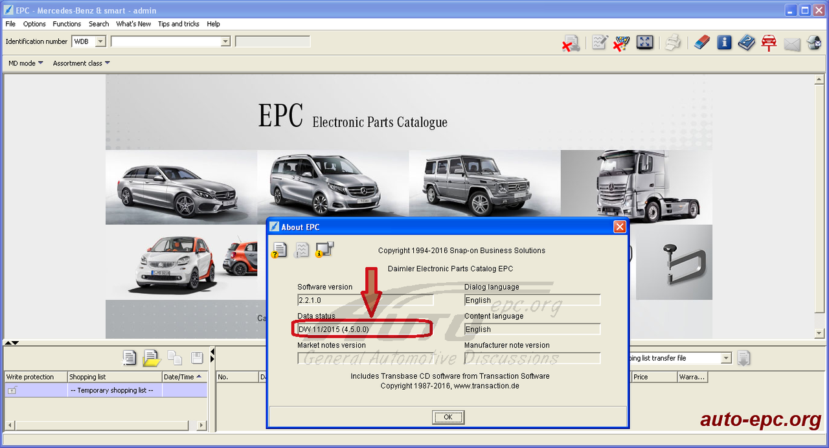
Task: Click the shopping list transfer export icon
Action: [x=744, y=358]
